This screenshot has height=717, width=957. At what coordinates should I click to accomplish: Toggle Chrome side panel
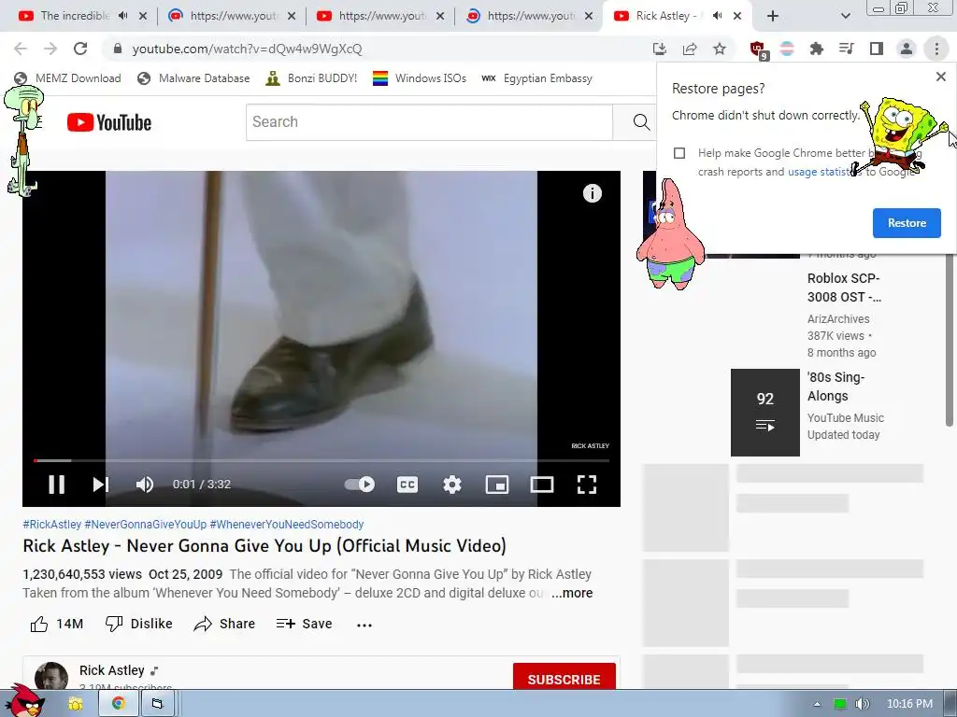click(x=877, y=49)
